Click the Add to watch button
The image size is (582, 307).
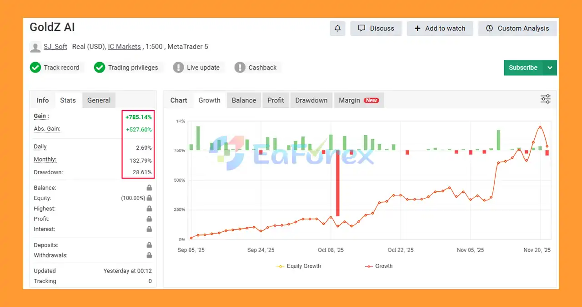440,28
